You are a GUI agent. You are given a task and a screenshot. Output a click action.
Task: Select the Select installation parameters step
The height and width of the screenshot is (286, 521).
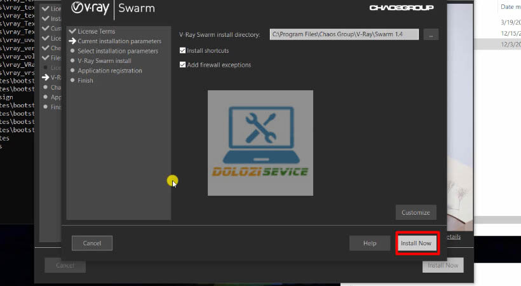[118, 51]
